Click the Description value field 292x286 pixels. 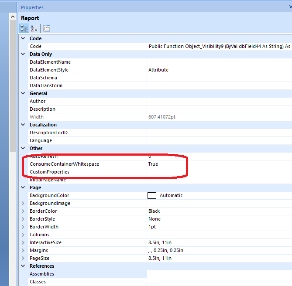click(220, 109)
